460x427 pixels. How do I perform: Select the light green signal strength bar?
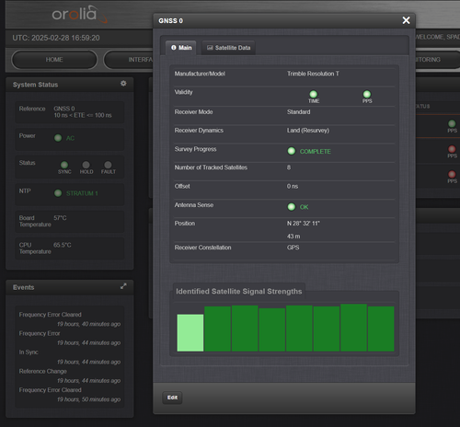coord(190,333)
